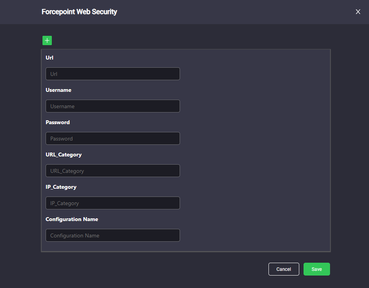Click blank area right of Url field

coord(254,74)
